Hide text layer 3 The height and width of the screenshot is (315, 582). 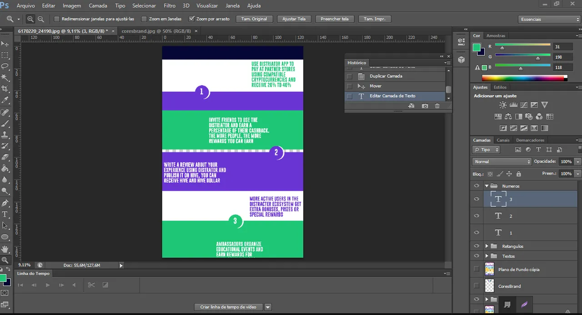pyautogui.click(x=477, y=199)
